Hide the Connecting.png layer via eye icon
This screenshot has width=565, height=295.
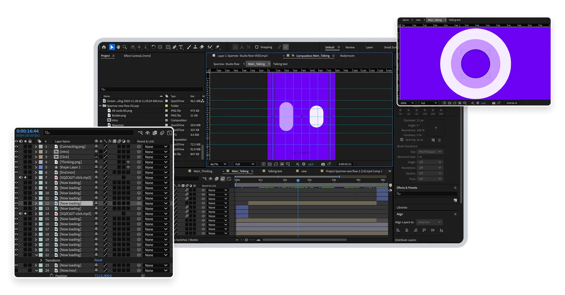point(16,147)
